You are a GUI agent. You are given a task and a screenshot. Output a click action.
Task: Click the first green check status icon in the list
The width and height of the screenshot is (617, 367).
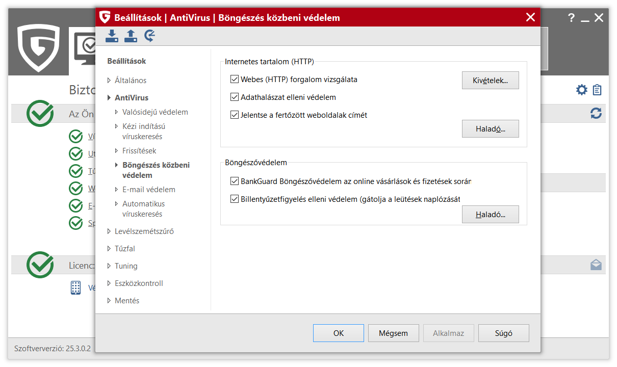tap(75, 137)
